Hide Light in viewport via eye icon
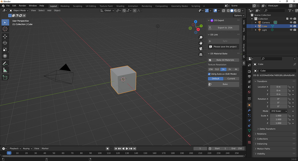Viewport: 298px width, 161px height. (291, 30)
